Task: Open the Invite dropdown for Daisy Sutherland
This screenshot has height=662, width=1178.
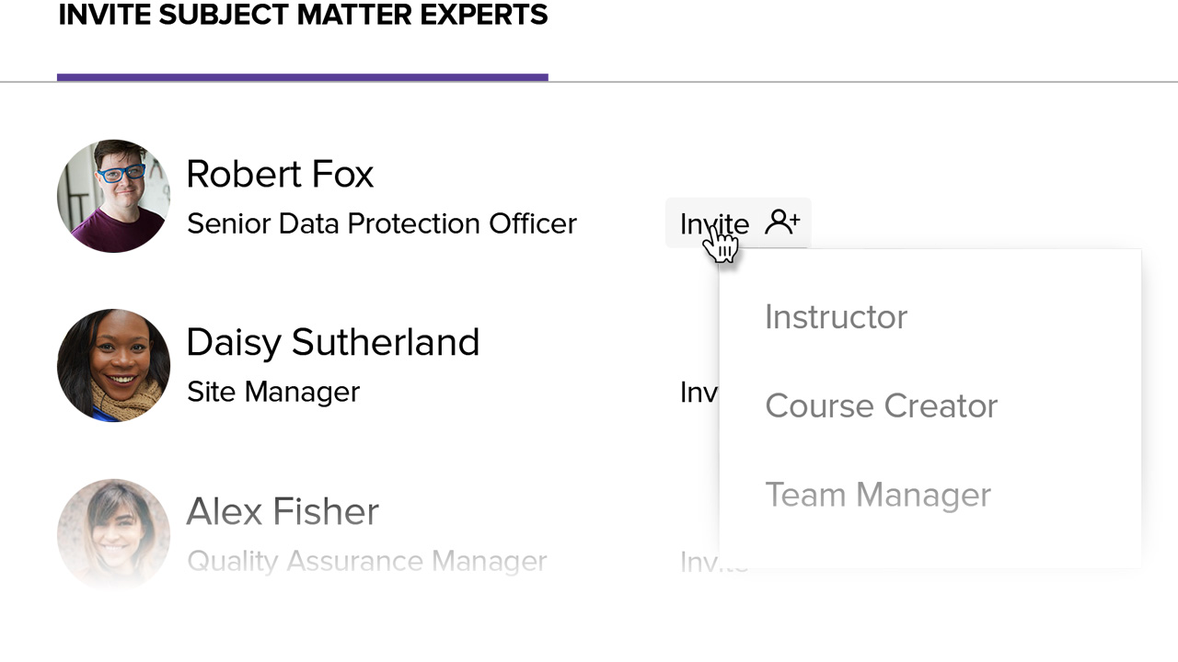Action: click(x=699, y=393)
